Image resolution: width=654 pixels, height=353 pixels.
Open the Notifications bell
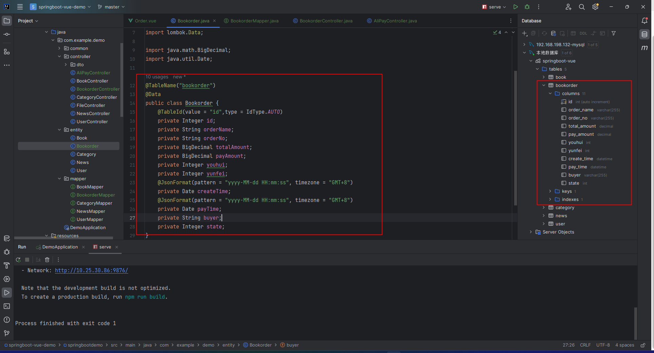coord(645,21)
